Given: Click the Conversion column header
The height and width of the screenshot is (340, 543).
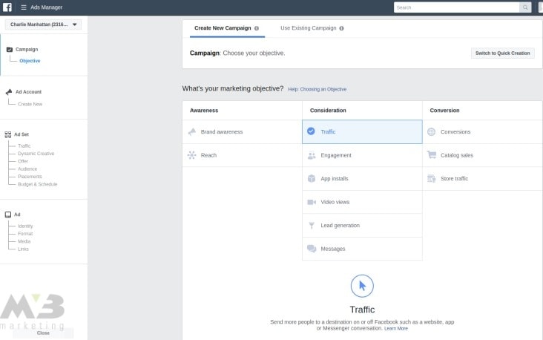Looking at the screenshot, I should click(x=444, y=111).
